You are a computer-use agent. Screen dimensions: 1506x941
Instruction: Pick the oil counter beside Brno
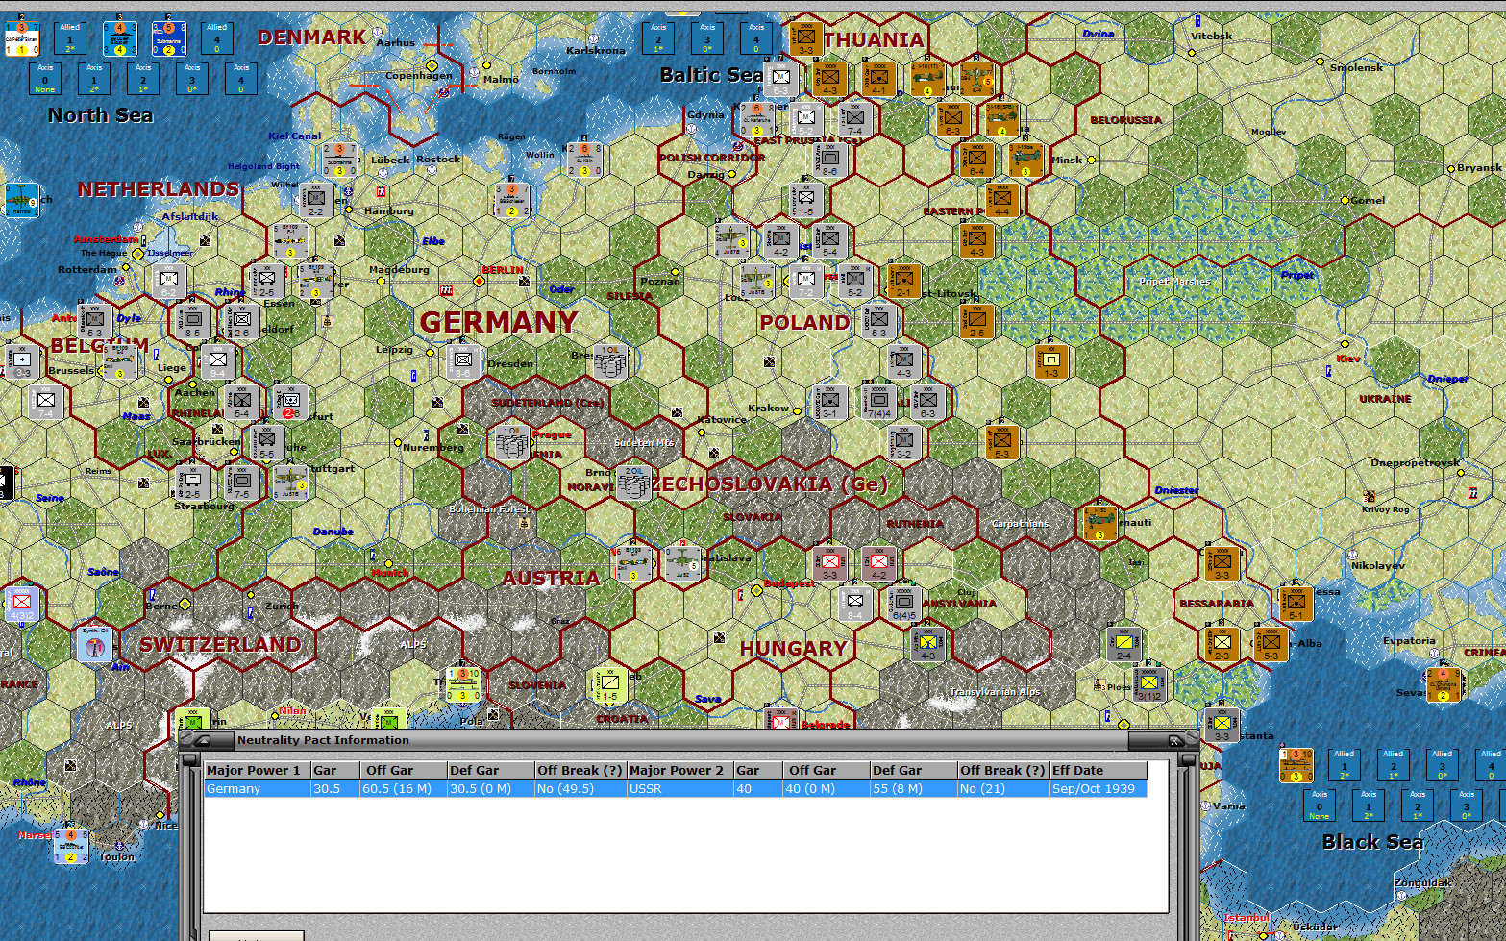tap(632, 483)
